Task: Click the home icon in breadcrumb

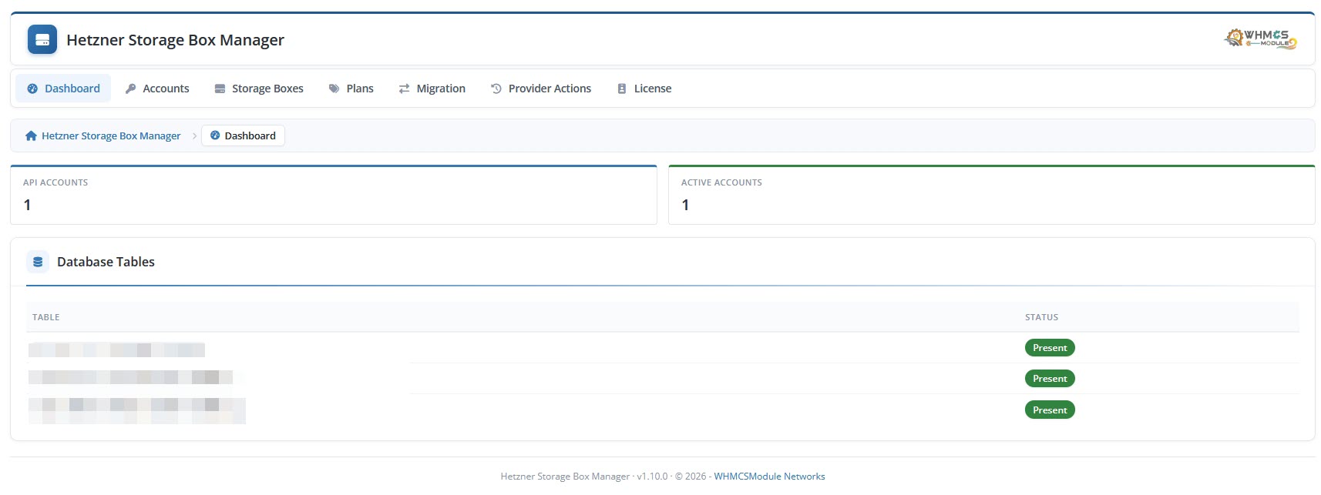Action: coord(31,135)
